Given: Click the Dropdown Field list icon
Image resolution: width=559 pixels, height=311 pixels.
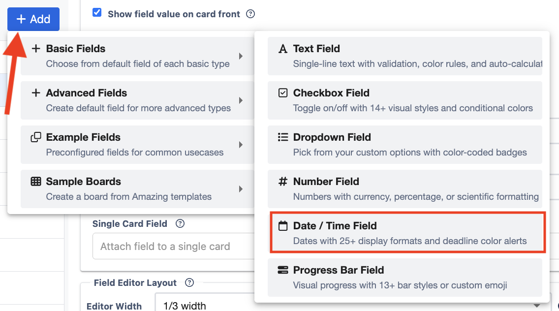Looking at the screenshot, I should [282, 137].
